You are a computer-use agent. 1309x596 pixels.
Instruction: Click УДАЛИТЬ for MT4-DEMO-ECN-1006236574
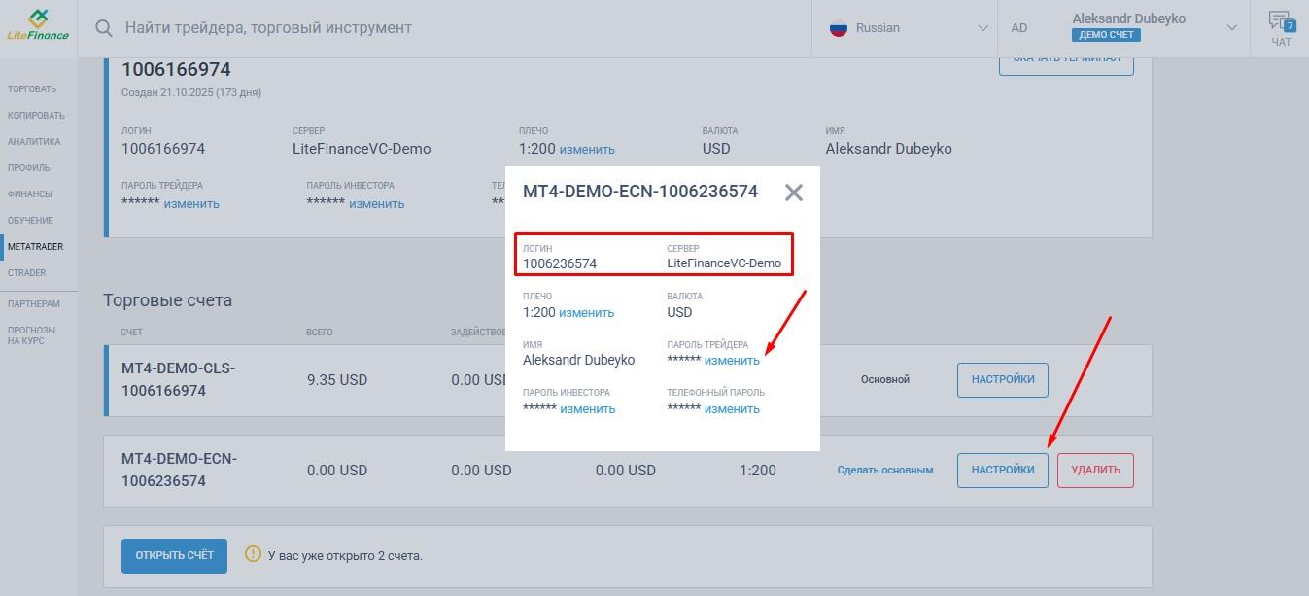[x=1095, y=470]
